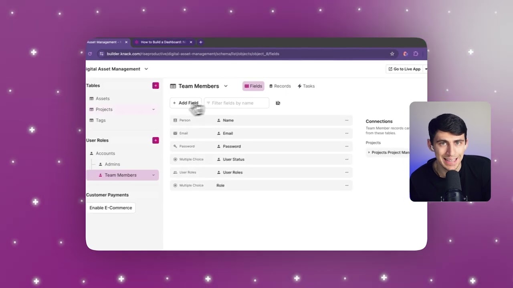Click the Person field type icon
The image size is (513, 288).
175,120
